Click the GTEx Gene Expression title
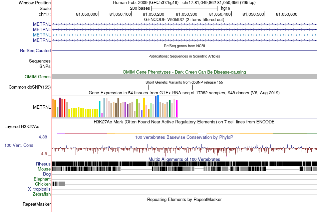The height and width of the screenshot is (212, 317). pyautogui.click(x=184, y=93)
